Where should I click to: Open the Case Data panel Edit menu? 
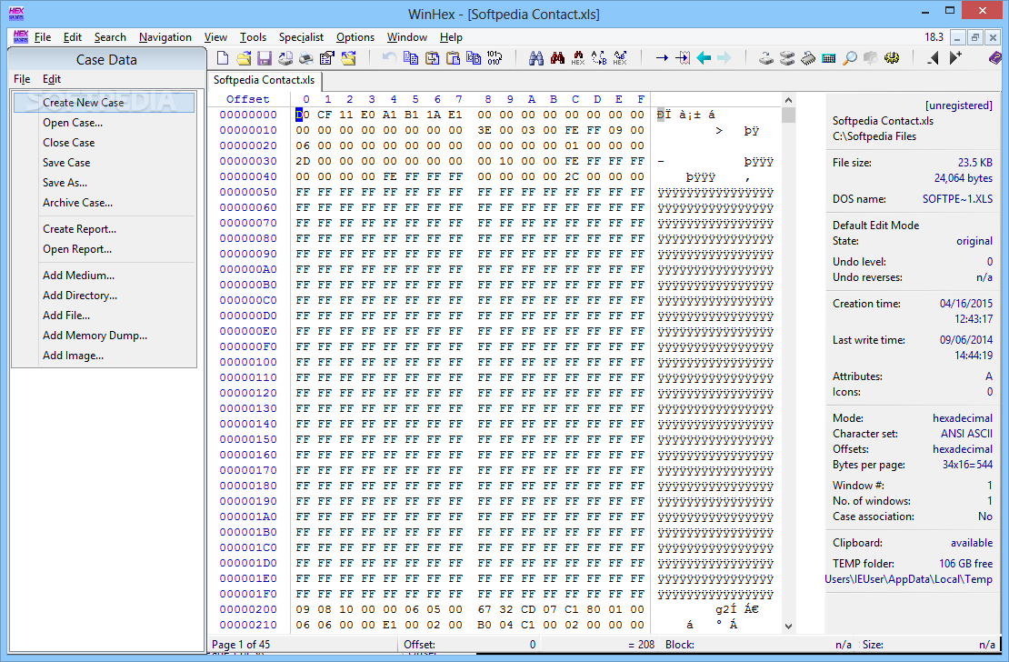point(52,79)
